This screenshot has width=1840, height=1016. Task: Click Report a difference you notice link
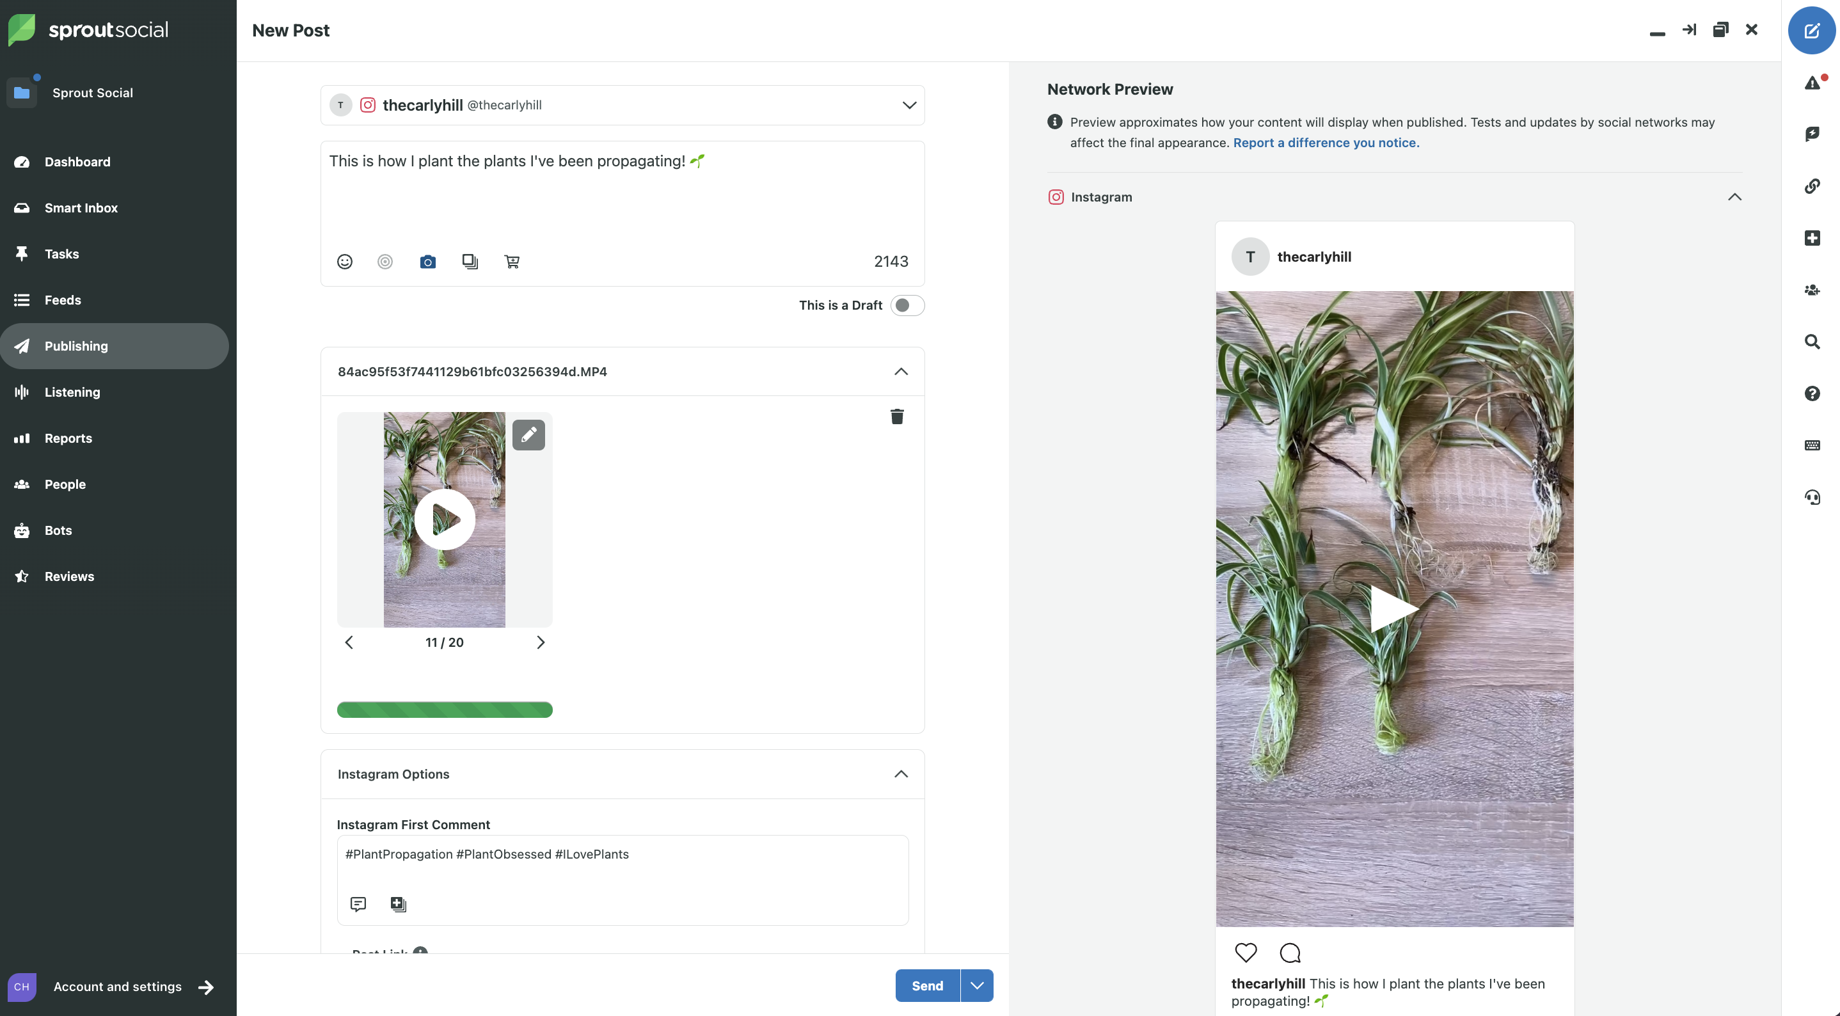click(x=1326, y=142)
